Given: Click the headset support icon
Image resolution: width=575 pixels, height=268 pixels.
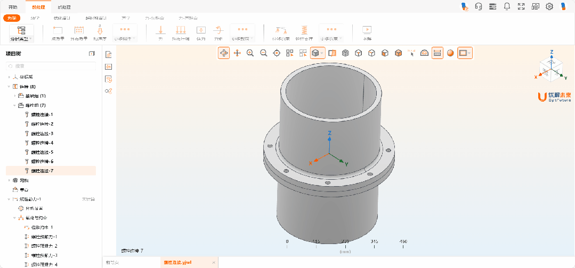Looking at the screenshot, I should [x=479, y=6].
